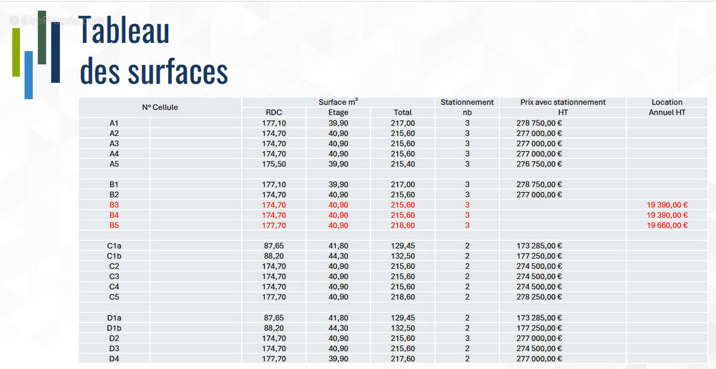Select the 'Etage' sub-header
Image resolution: width=716 pixels, height=369 pixels.
click(x=338, y=112)
